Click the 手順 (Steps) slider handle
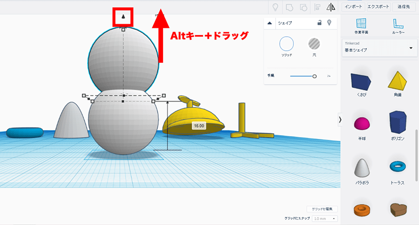This screenshot has height=225, width=419. point(315,75)
